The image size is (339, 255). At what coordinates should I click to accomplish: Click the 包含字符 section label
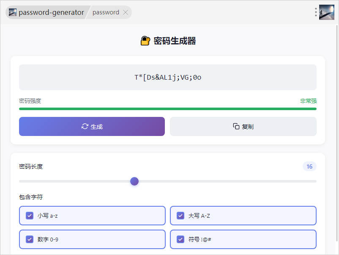click(31, 197)
